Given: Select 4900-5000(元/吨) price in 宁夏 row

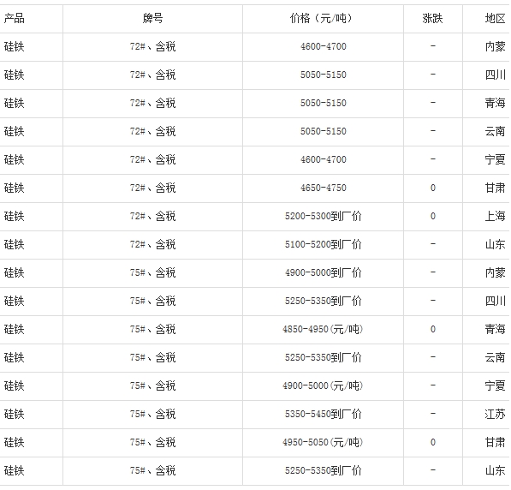Looking at the screenshot, I should pos(323,386).
